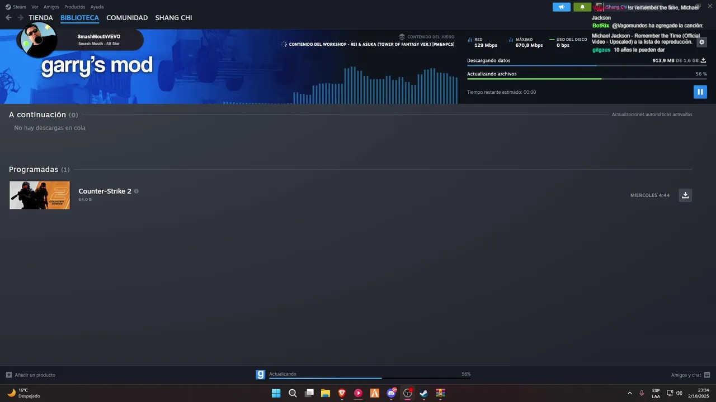Click the Añadir un producto plus icon
Viewport: 716px width, 402px height.
click(8, 375)
